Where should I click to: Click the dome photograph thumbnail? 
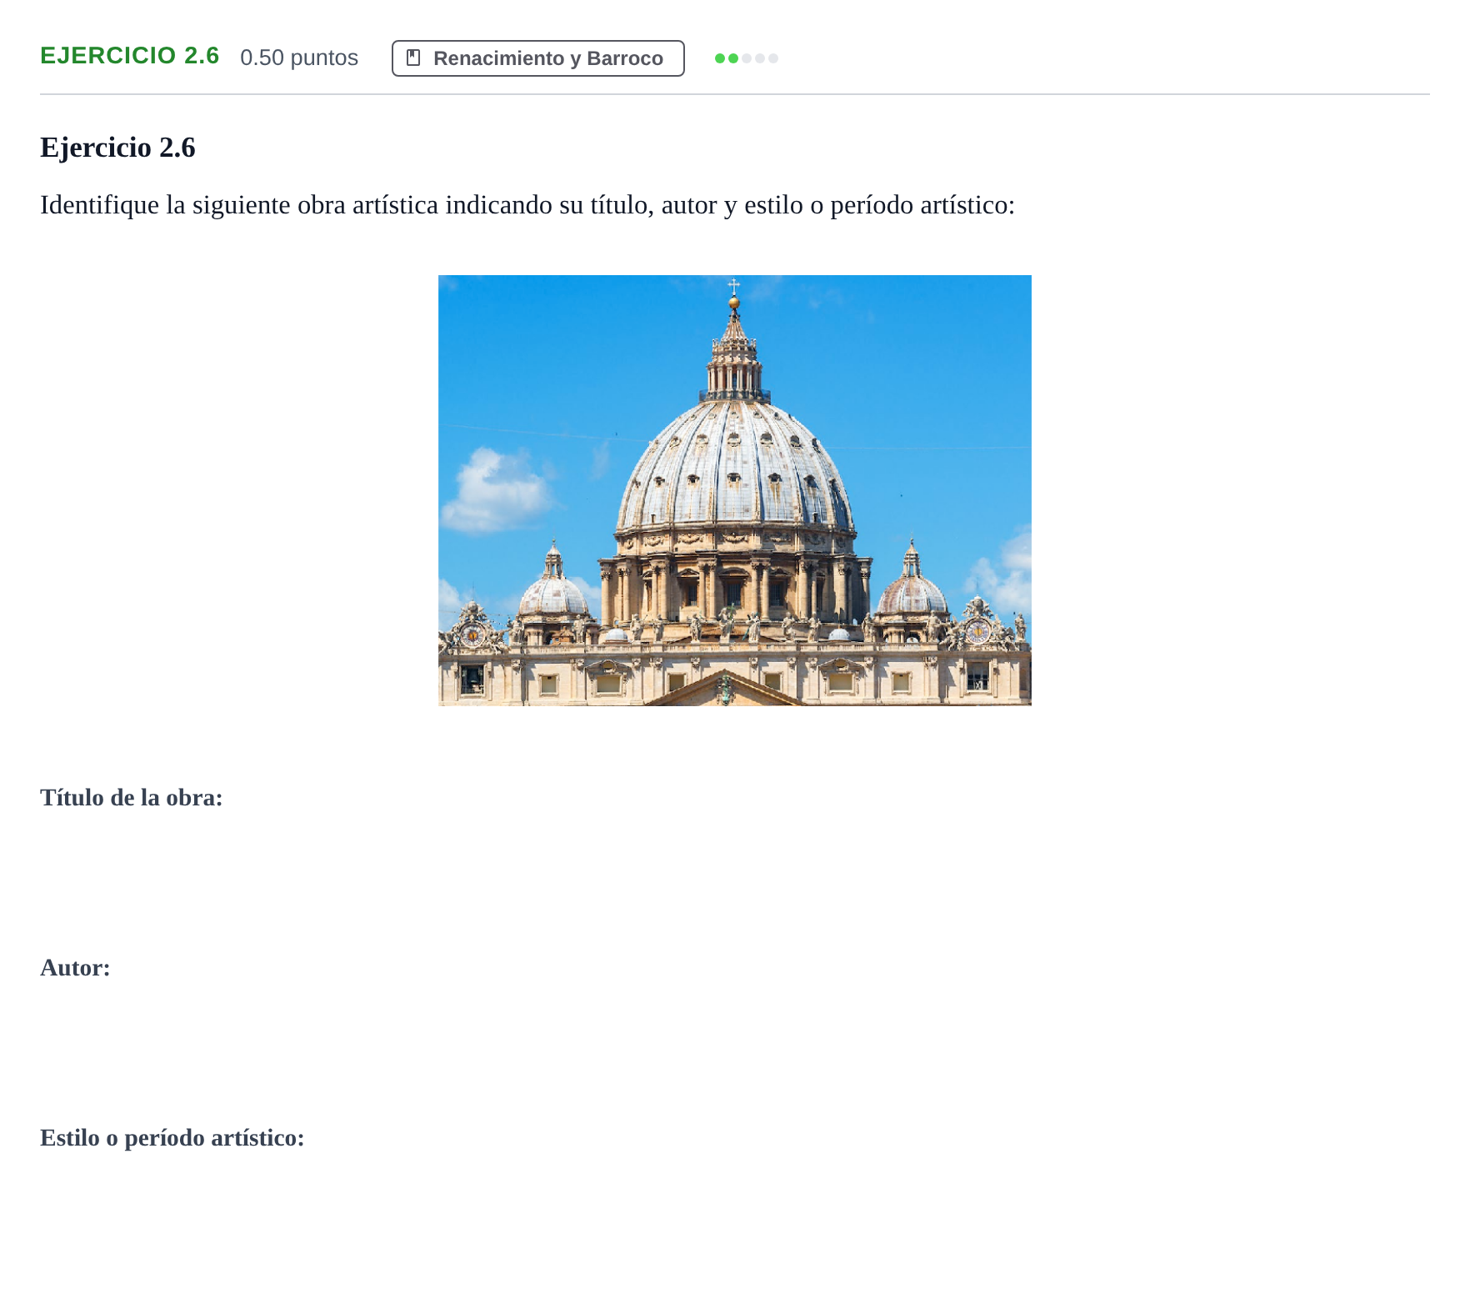[734, 490]
